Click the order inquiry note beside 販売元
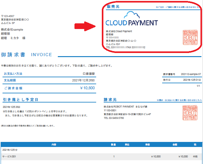203x164 pixels. [178, 7]
